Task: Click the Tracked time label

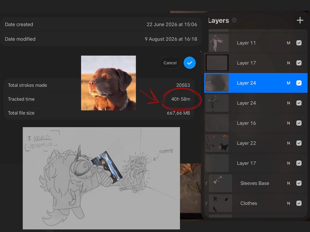Action: [21, 99]
